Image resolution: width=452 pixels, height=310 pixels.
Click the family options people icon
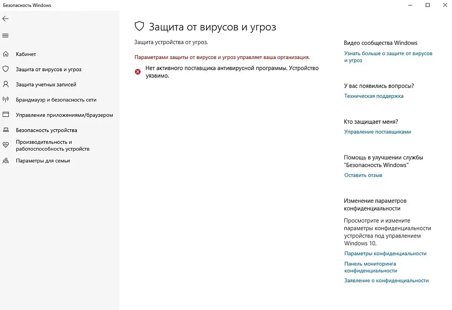click(5, 161)
